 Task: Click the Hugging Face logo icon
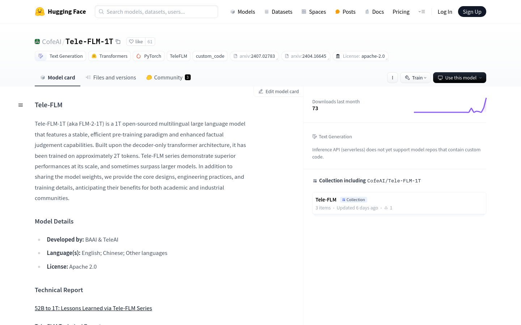click(40, 12)
